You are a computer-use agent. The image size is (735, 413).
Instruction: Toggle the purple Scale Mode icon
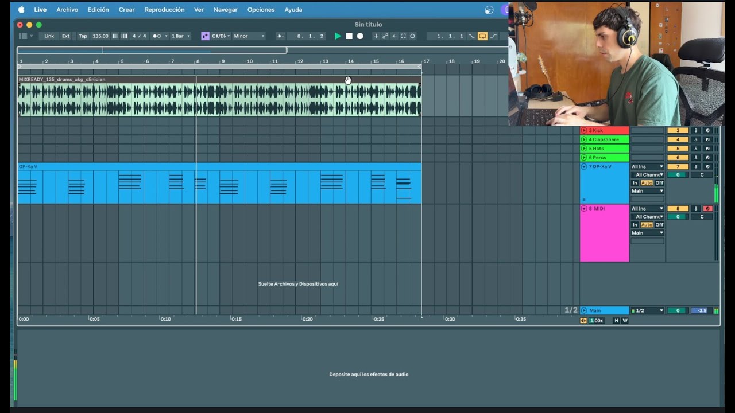(x=205, y=36)
